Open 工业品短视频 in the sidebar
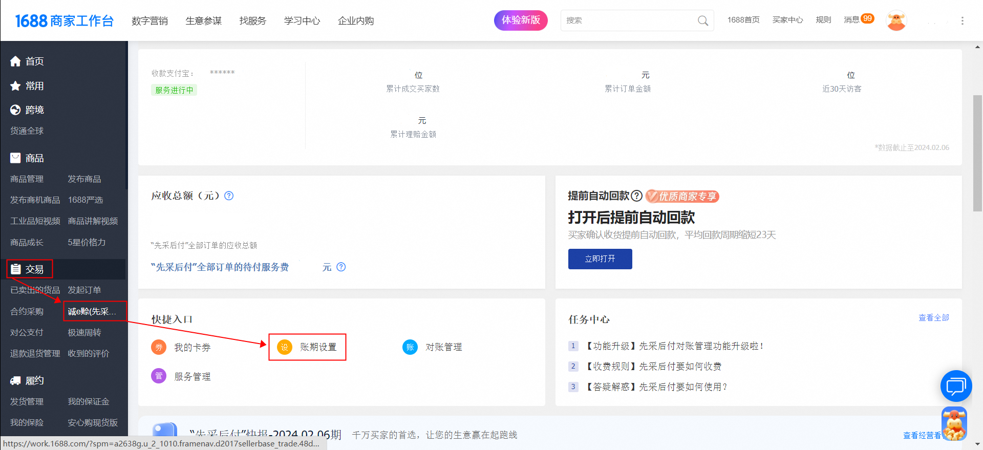This screenshot has width=983, height=450. pos(35,221)
